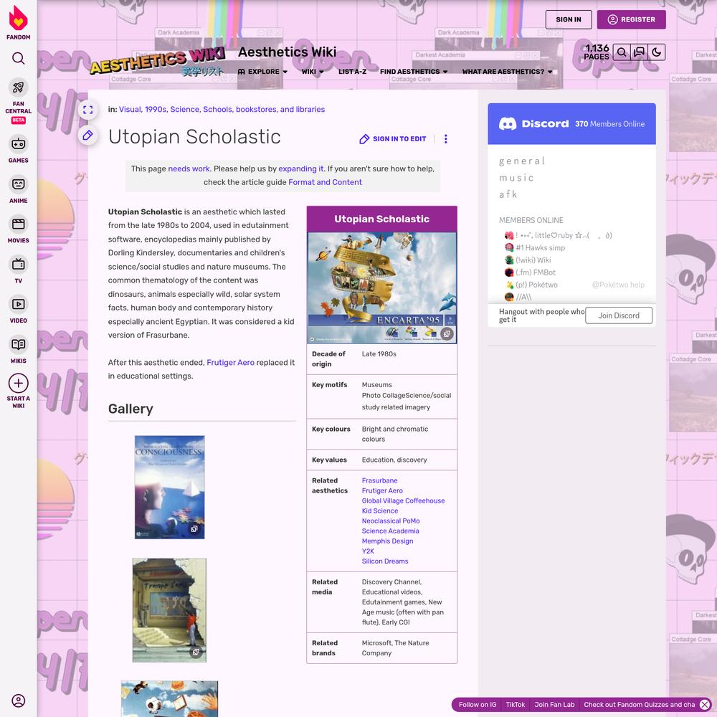Click the floating pencil edit icon

click(x=87, y=135)
